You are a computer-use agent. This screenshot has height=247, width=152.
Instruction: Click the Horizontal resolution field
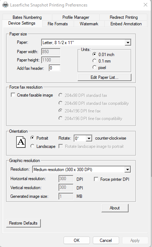[66, 179]
